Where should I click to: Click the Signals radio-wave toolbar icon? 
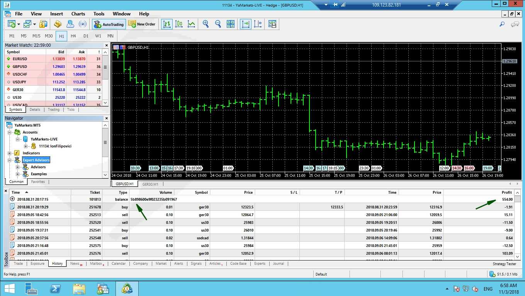point(82,24)
